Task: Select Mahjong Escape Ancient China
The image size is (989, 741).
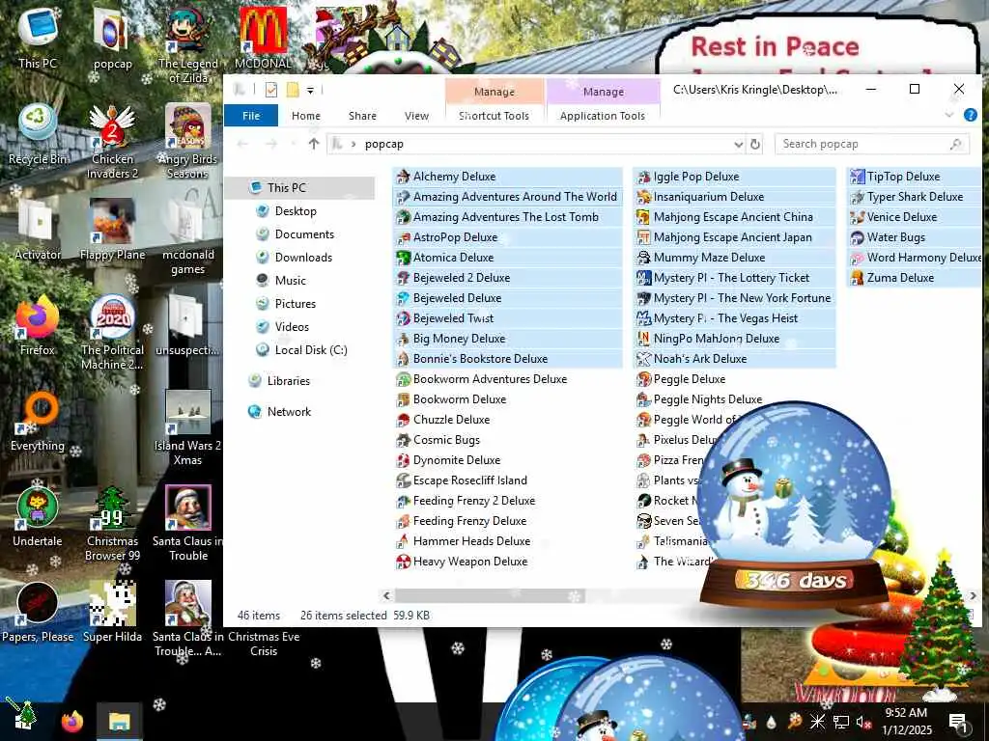Action: pos(724,217)
